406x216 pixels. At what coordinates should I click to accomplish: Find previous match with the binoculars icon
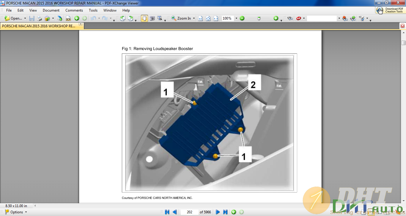pyautogui.click(x=345, y=18)
